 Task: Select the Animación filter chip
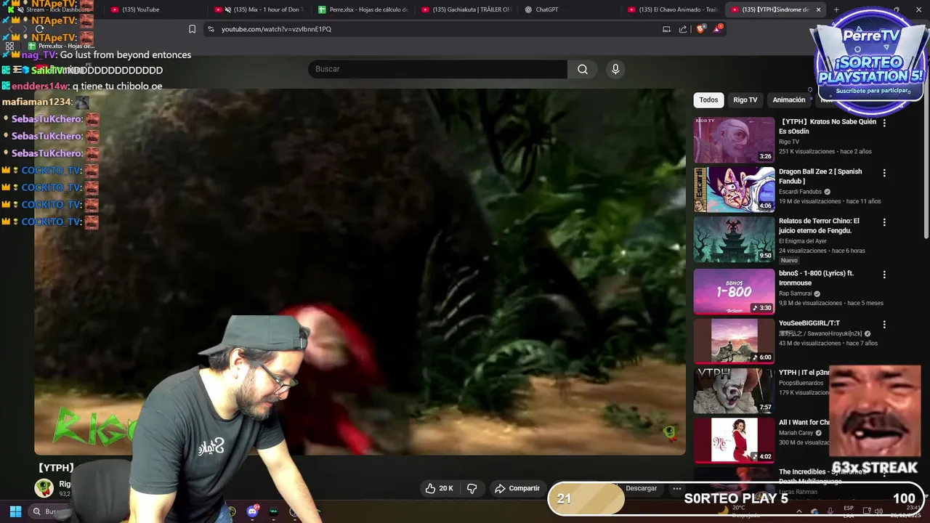[788, 100]
